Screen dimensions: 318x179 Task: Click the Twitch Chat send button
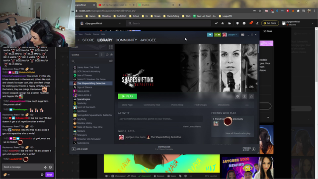[x=50, y=175]
